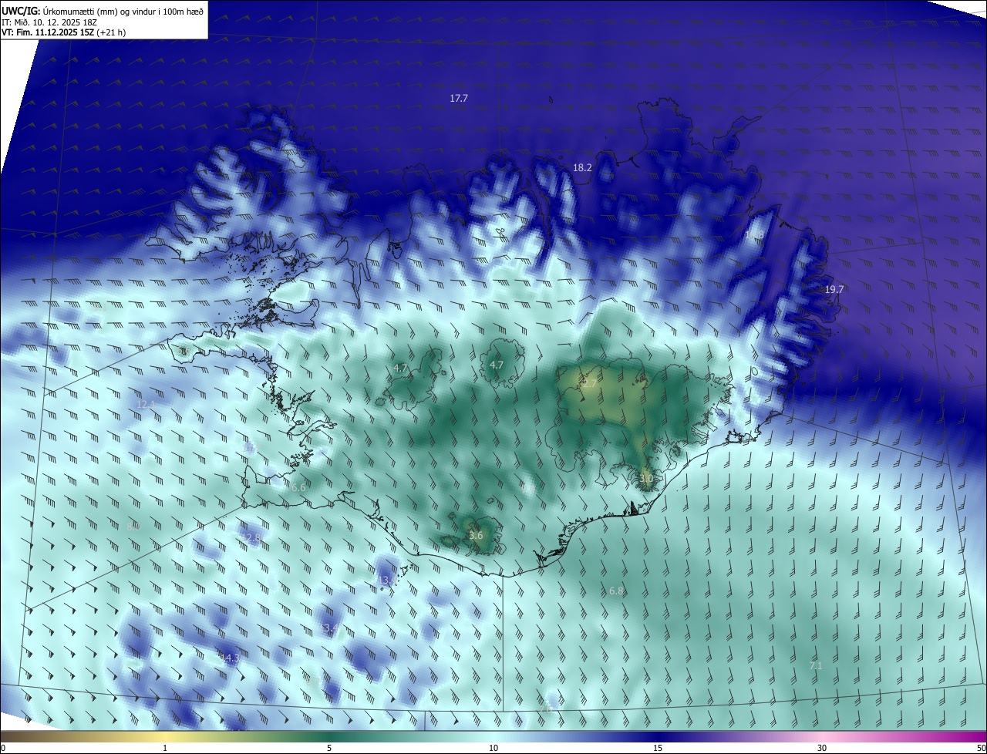The height and width of the screenshot is (754, 987).
Task: Click the 7.1 value on the map
Action: point(816,665)
